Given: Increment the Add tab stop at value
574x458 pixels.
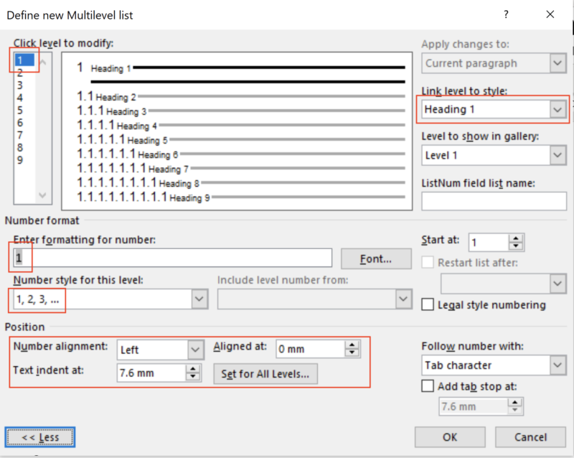Looking at the screenshot, I should point(515,402).
